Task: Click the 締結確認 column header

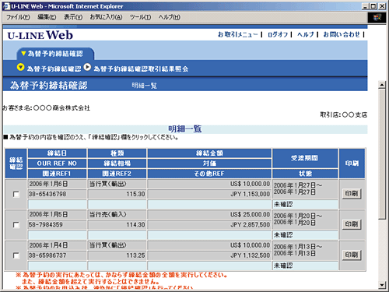Action: tap(16, 164)
